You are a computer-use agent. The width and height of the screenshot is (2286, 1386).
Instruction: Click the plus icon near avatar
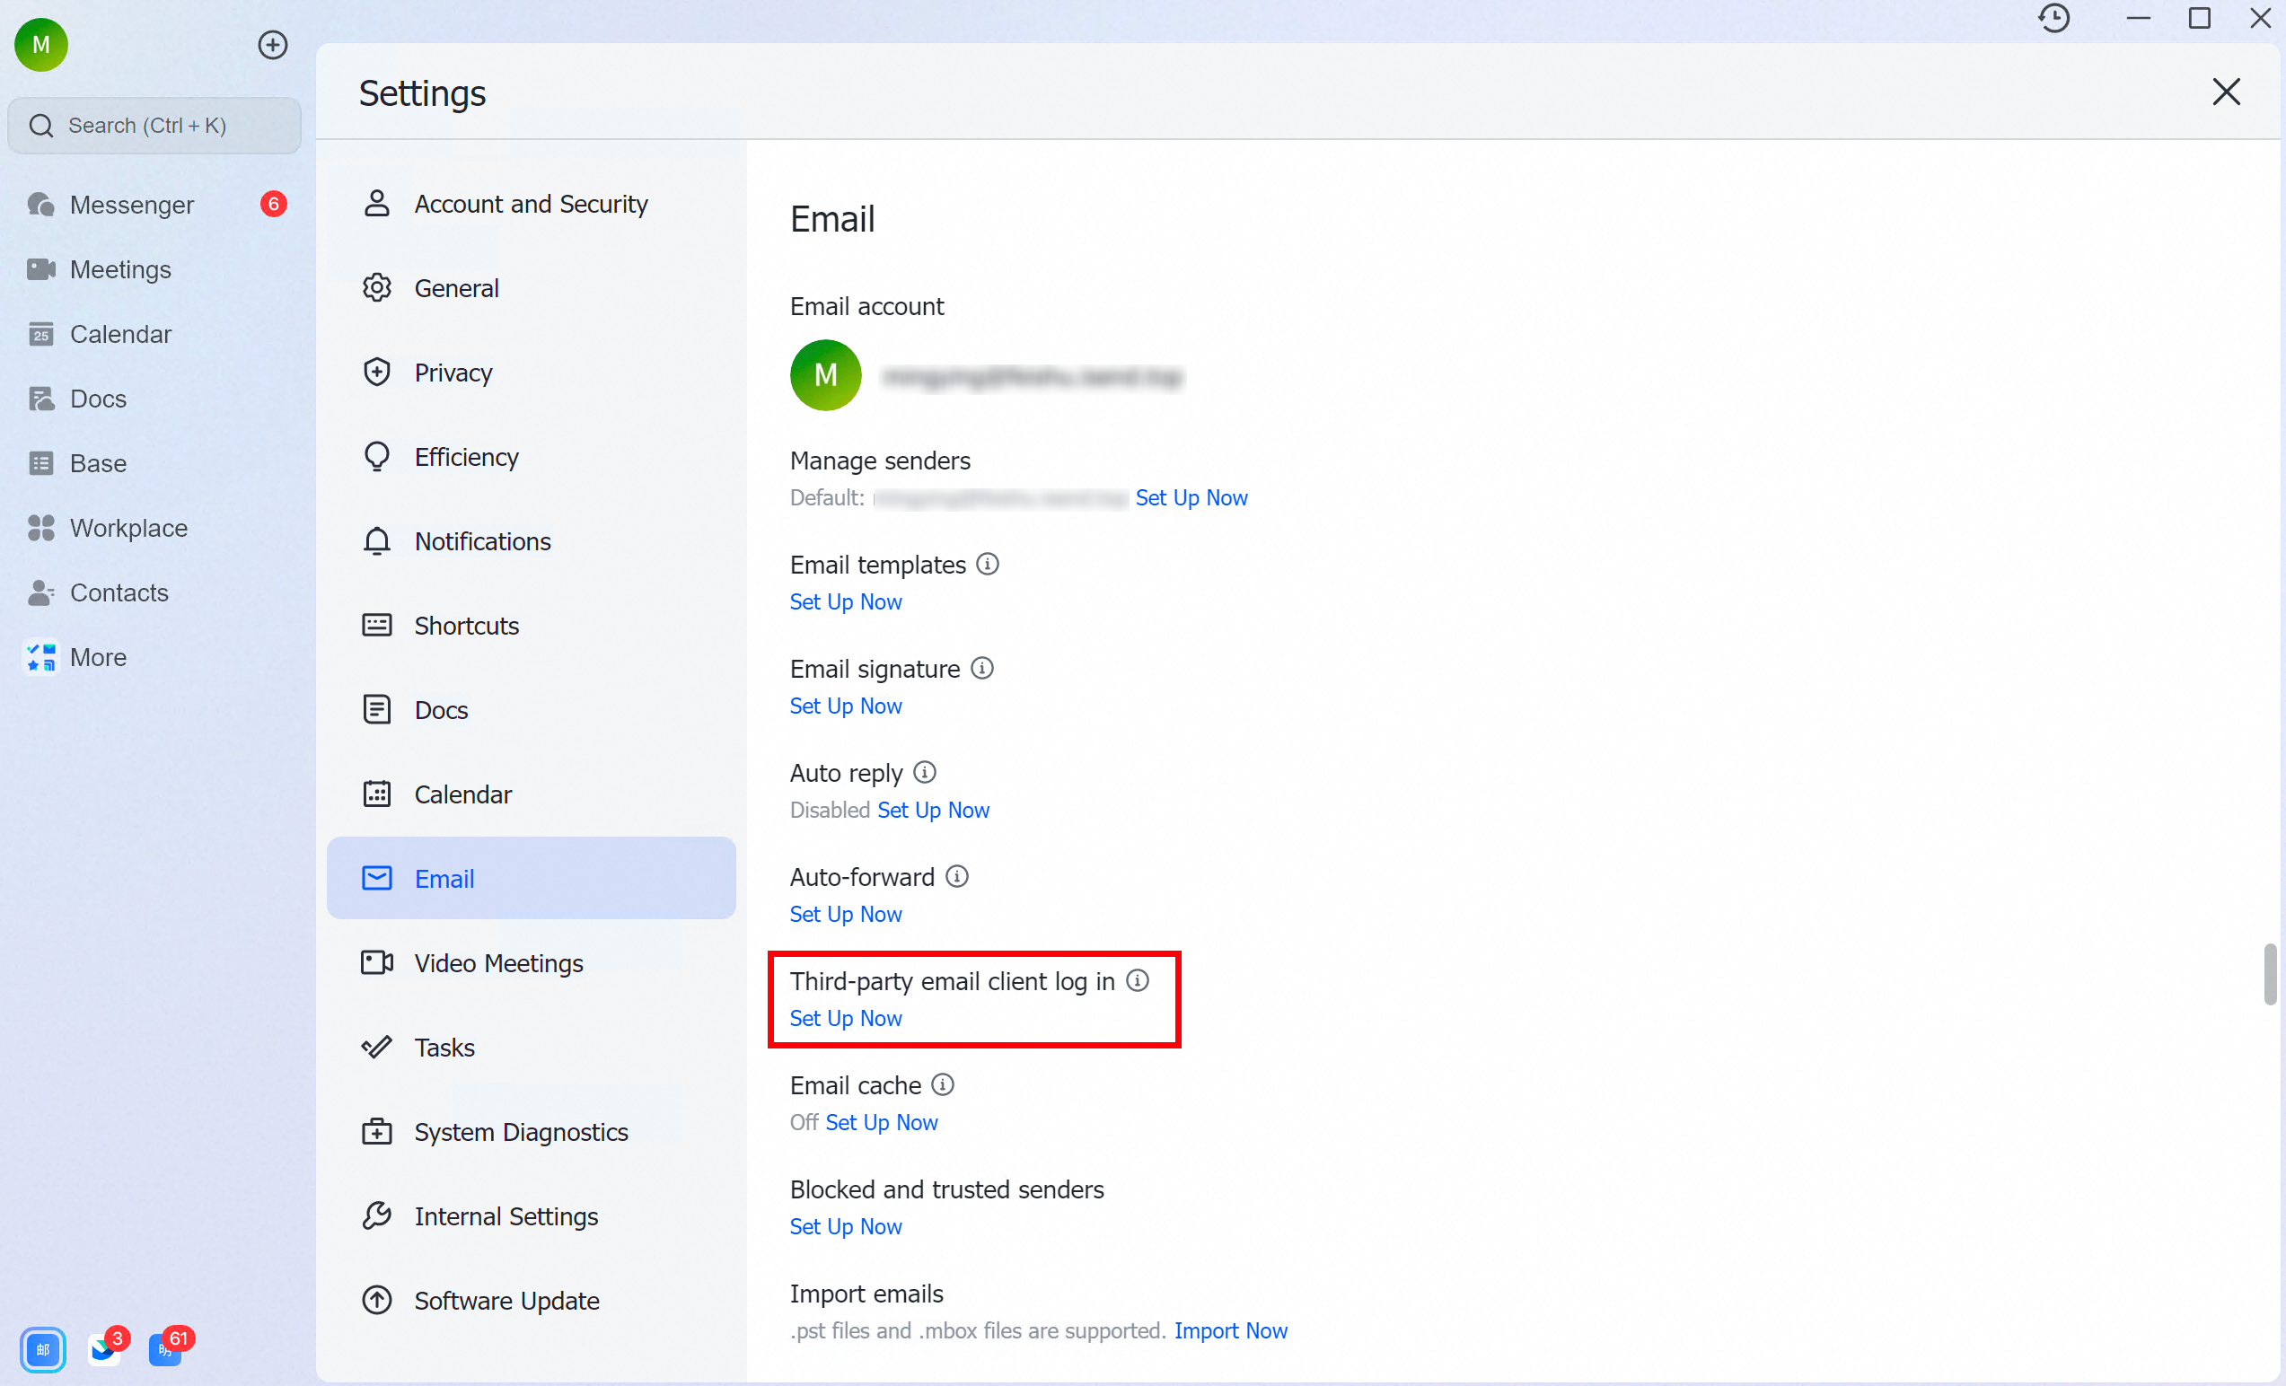coord(273,45)
